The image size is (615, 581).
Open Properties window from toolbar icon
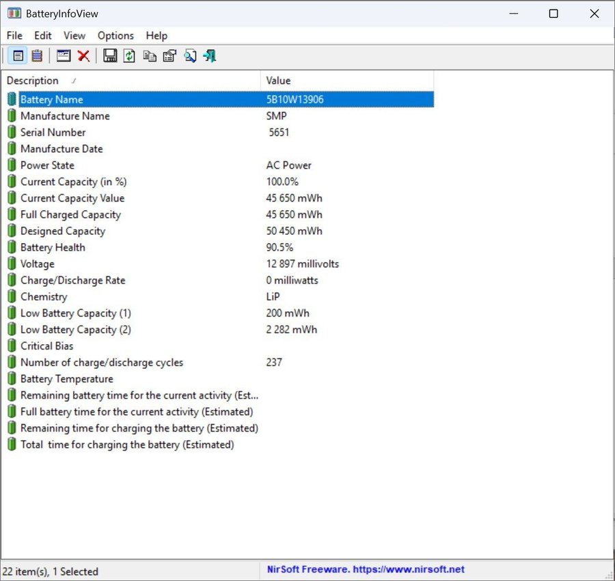pos(169,56)
